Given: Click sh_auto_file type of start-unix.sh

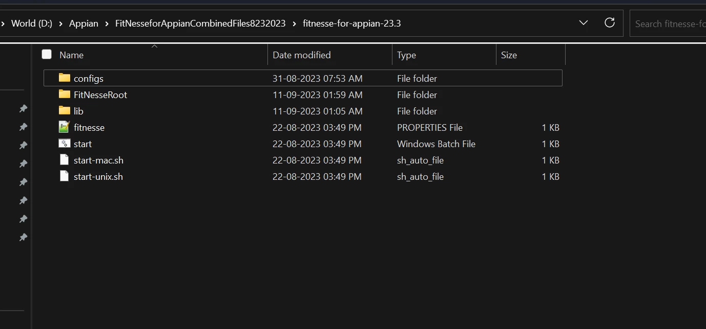Looking at the screenshot, I should [420, 177].
